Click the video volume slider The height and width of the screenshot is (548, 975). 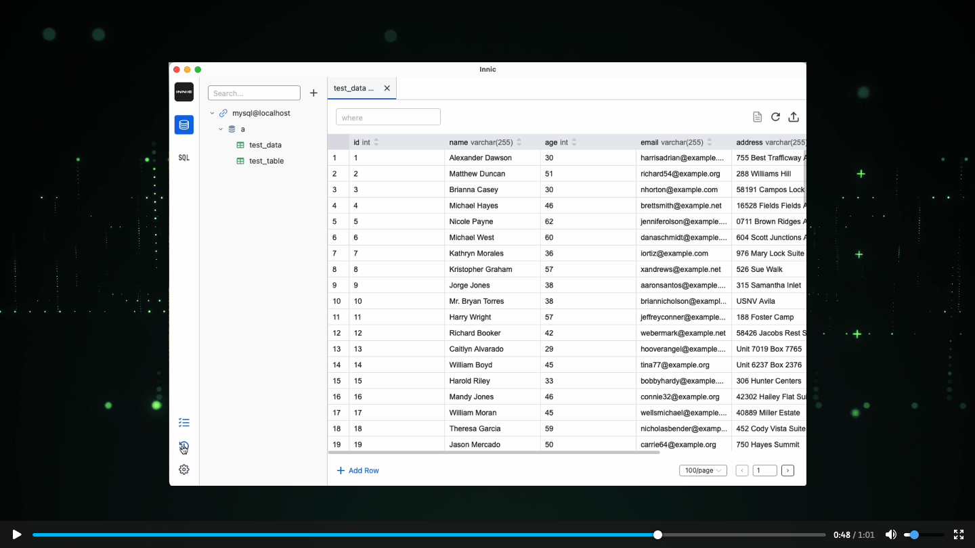924,534
